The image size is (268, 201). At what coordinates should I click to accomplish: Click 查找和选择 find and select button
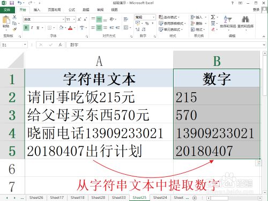tap(245, 23)
